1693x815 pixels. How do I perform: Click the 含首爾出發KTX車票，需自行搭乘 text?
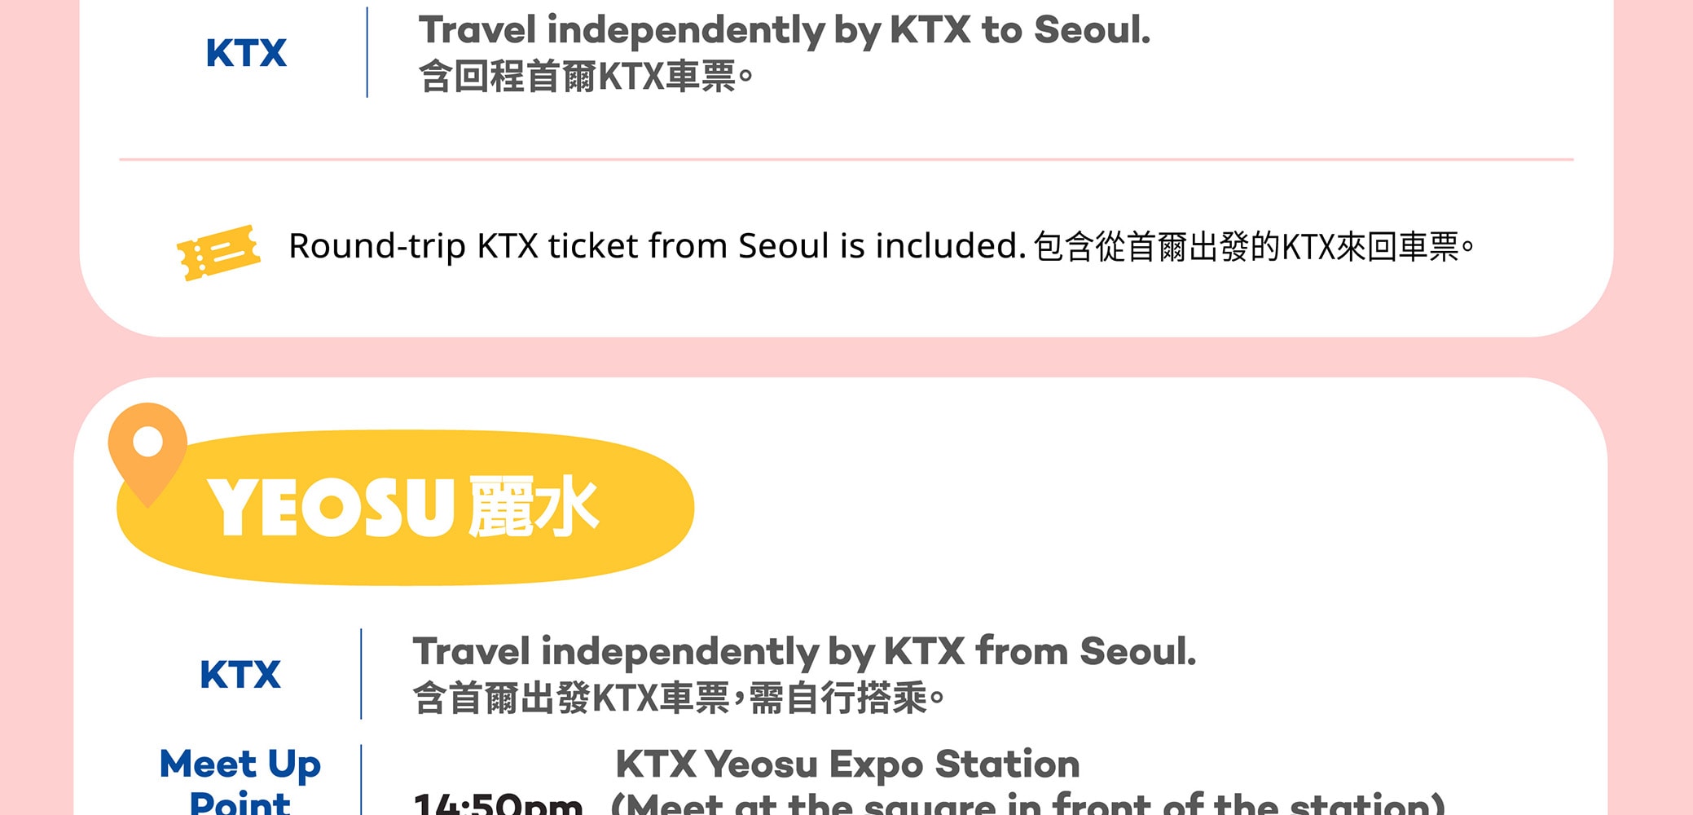point(678,698)
